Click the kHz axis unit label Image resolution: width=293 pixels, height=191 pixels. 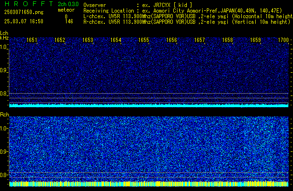tap(4, 38)
